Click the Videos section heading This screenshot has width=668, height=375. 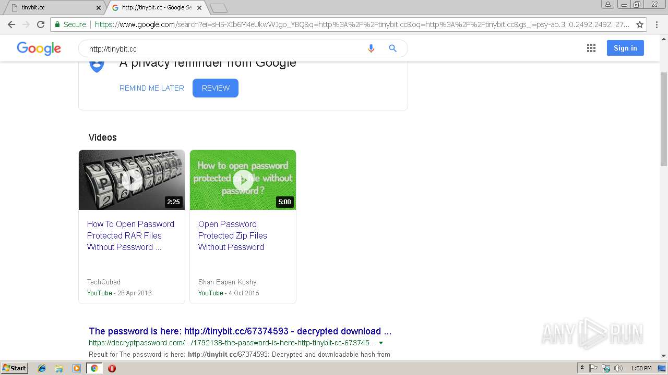pyautogui.click(x=103, y=137)
